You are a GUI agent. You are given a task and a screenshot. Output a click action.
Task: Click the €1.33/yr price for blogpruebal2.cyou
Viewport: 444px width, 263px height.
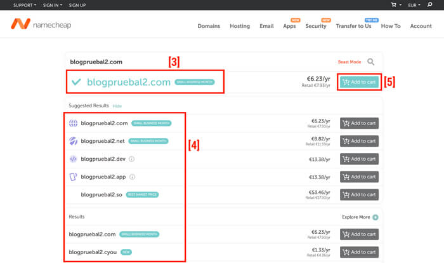(x=321, y=250)
